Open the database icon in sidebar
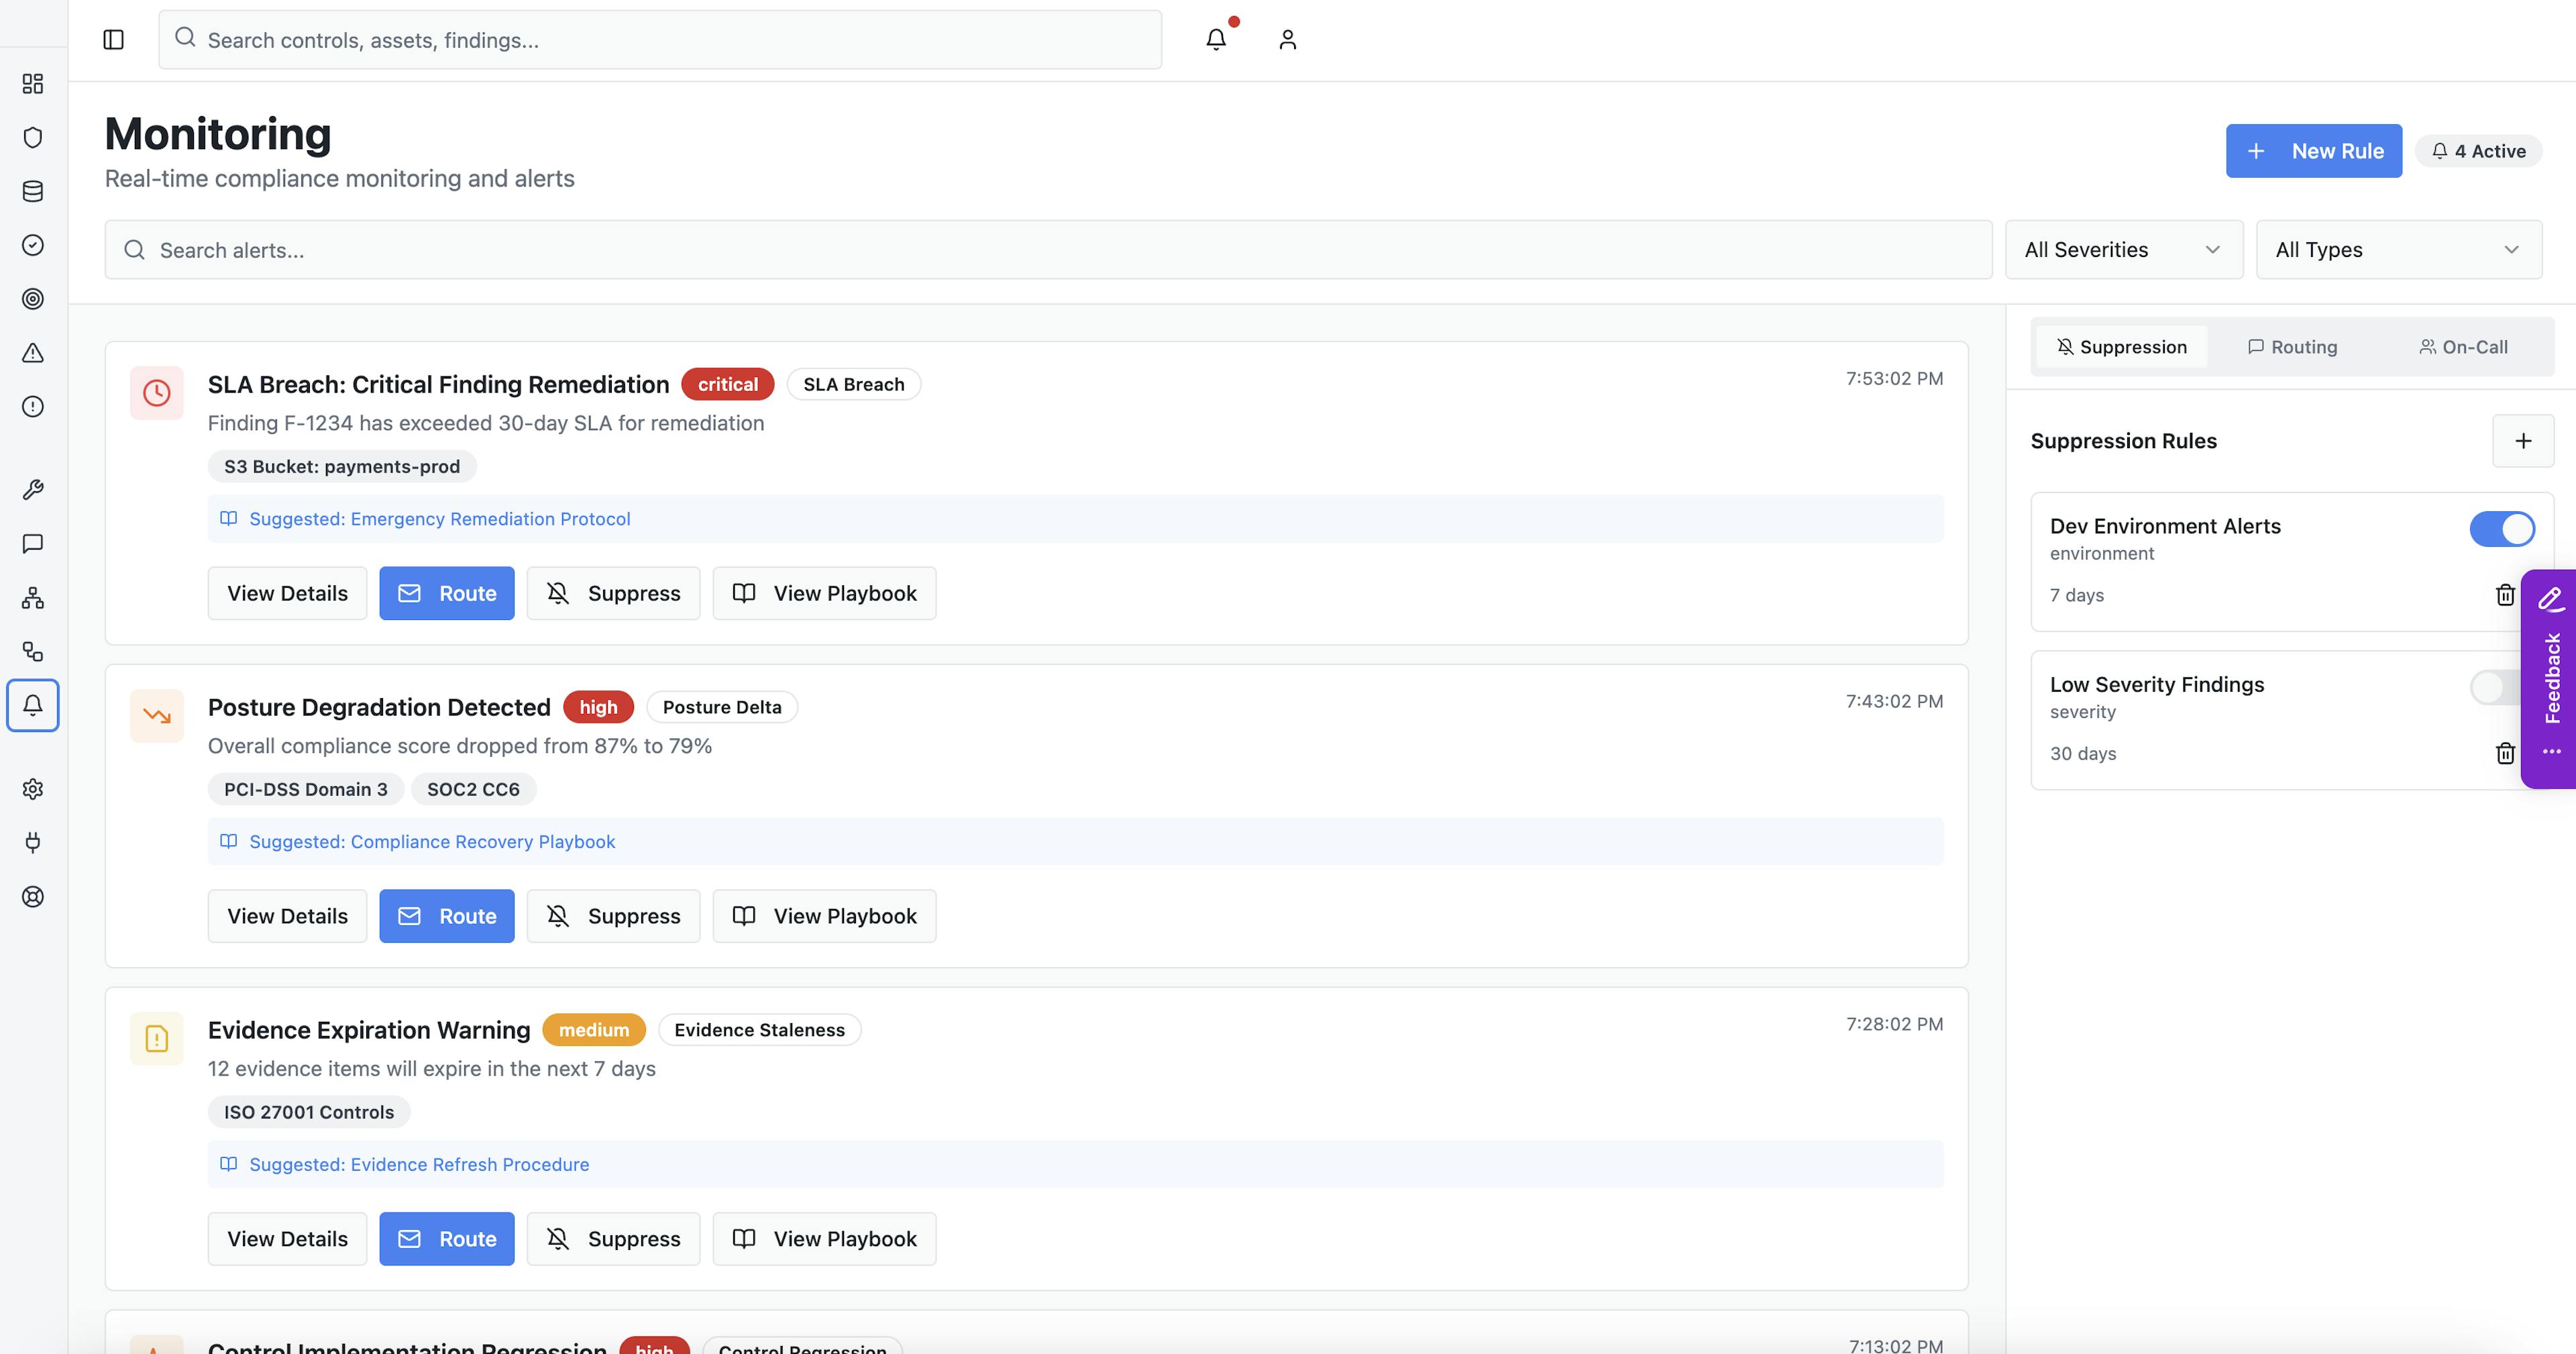Viewport: 2576px width, 1354px height. 33,191
